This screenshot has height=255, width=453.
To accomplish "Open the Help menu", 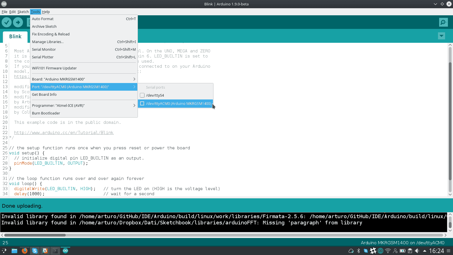I will tap(46, 12).
